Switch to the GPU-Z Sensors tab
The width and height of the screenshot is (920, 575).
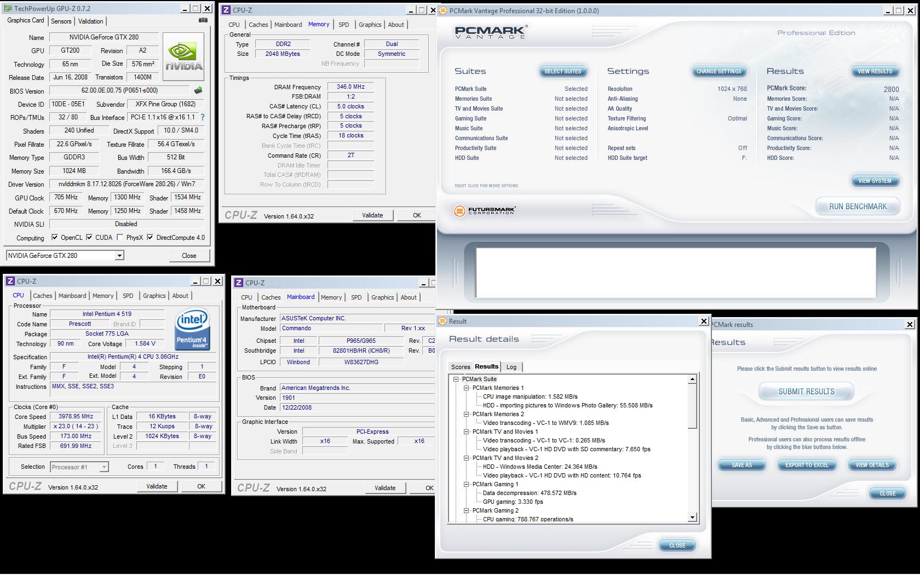pos(61,21)
